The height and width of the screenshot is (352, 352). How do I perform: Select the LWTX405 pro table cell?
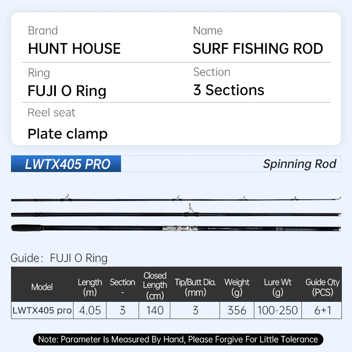pyautogui.click(x=42, y=310)
